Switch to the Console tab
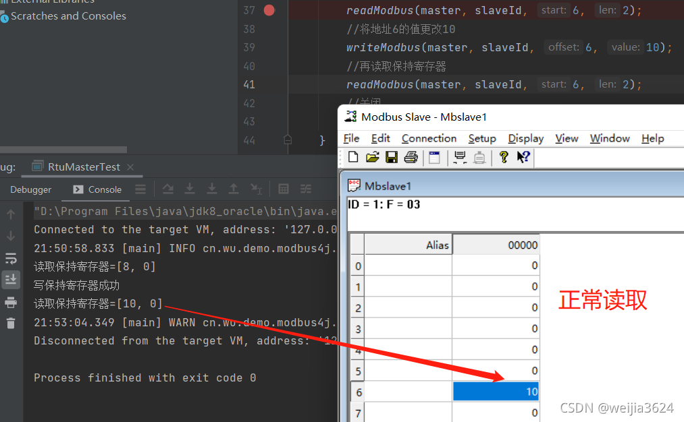The height and width of the screenshot is (422, 684). (97, 189)
